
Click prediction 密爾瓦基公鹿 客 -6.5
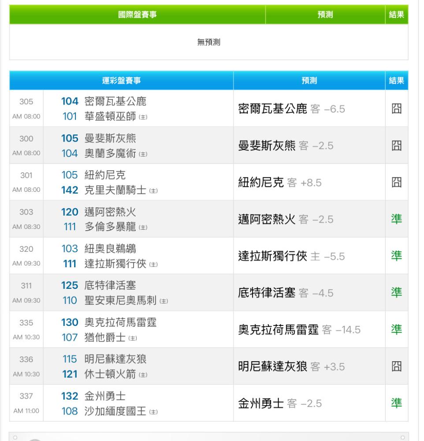(291, 109)
